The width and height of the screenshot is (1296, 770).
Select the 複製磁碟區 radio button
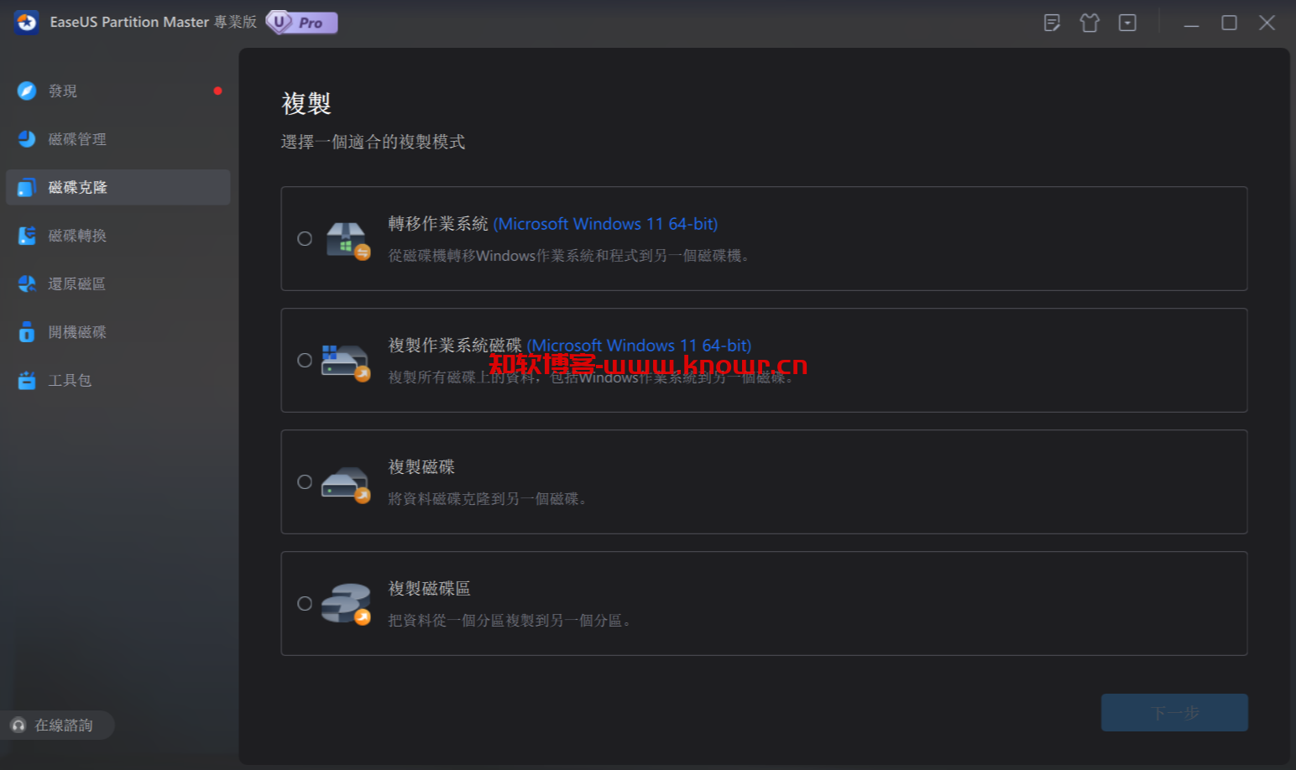click(305, 604)
